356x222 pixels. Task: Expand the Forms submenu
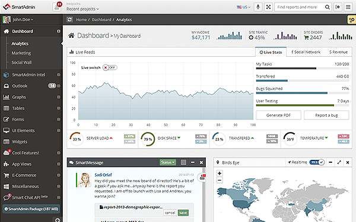(x=59, y=119)
